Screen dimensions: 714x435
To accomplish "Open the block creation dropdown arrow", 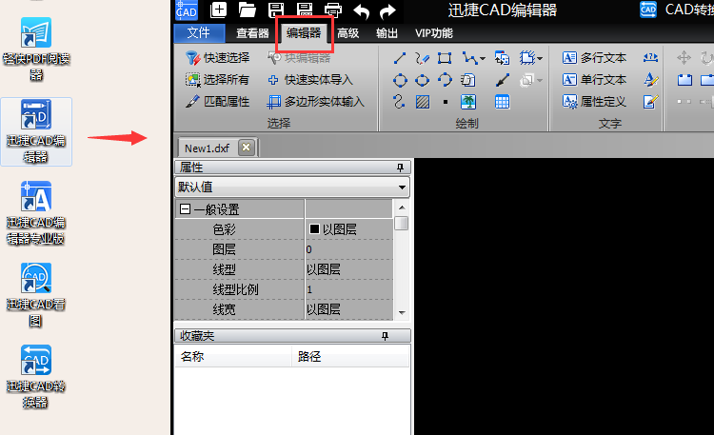I will click(x=540, y=59).
